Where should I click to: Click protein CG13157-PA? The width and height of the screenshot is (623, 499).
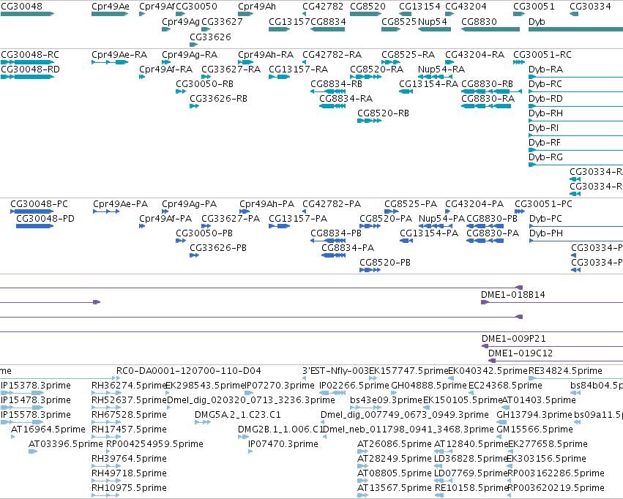click(298, 219)
